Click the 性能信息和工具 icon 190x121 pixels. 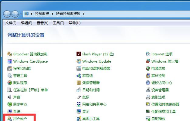148,111
